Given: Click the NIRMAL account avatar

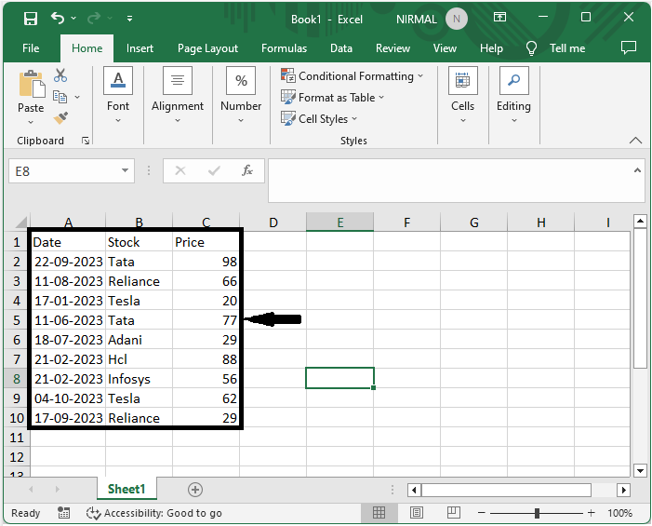Looking at the screenshot, I should [x=456, y=20].
